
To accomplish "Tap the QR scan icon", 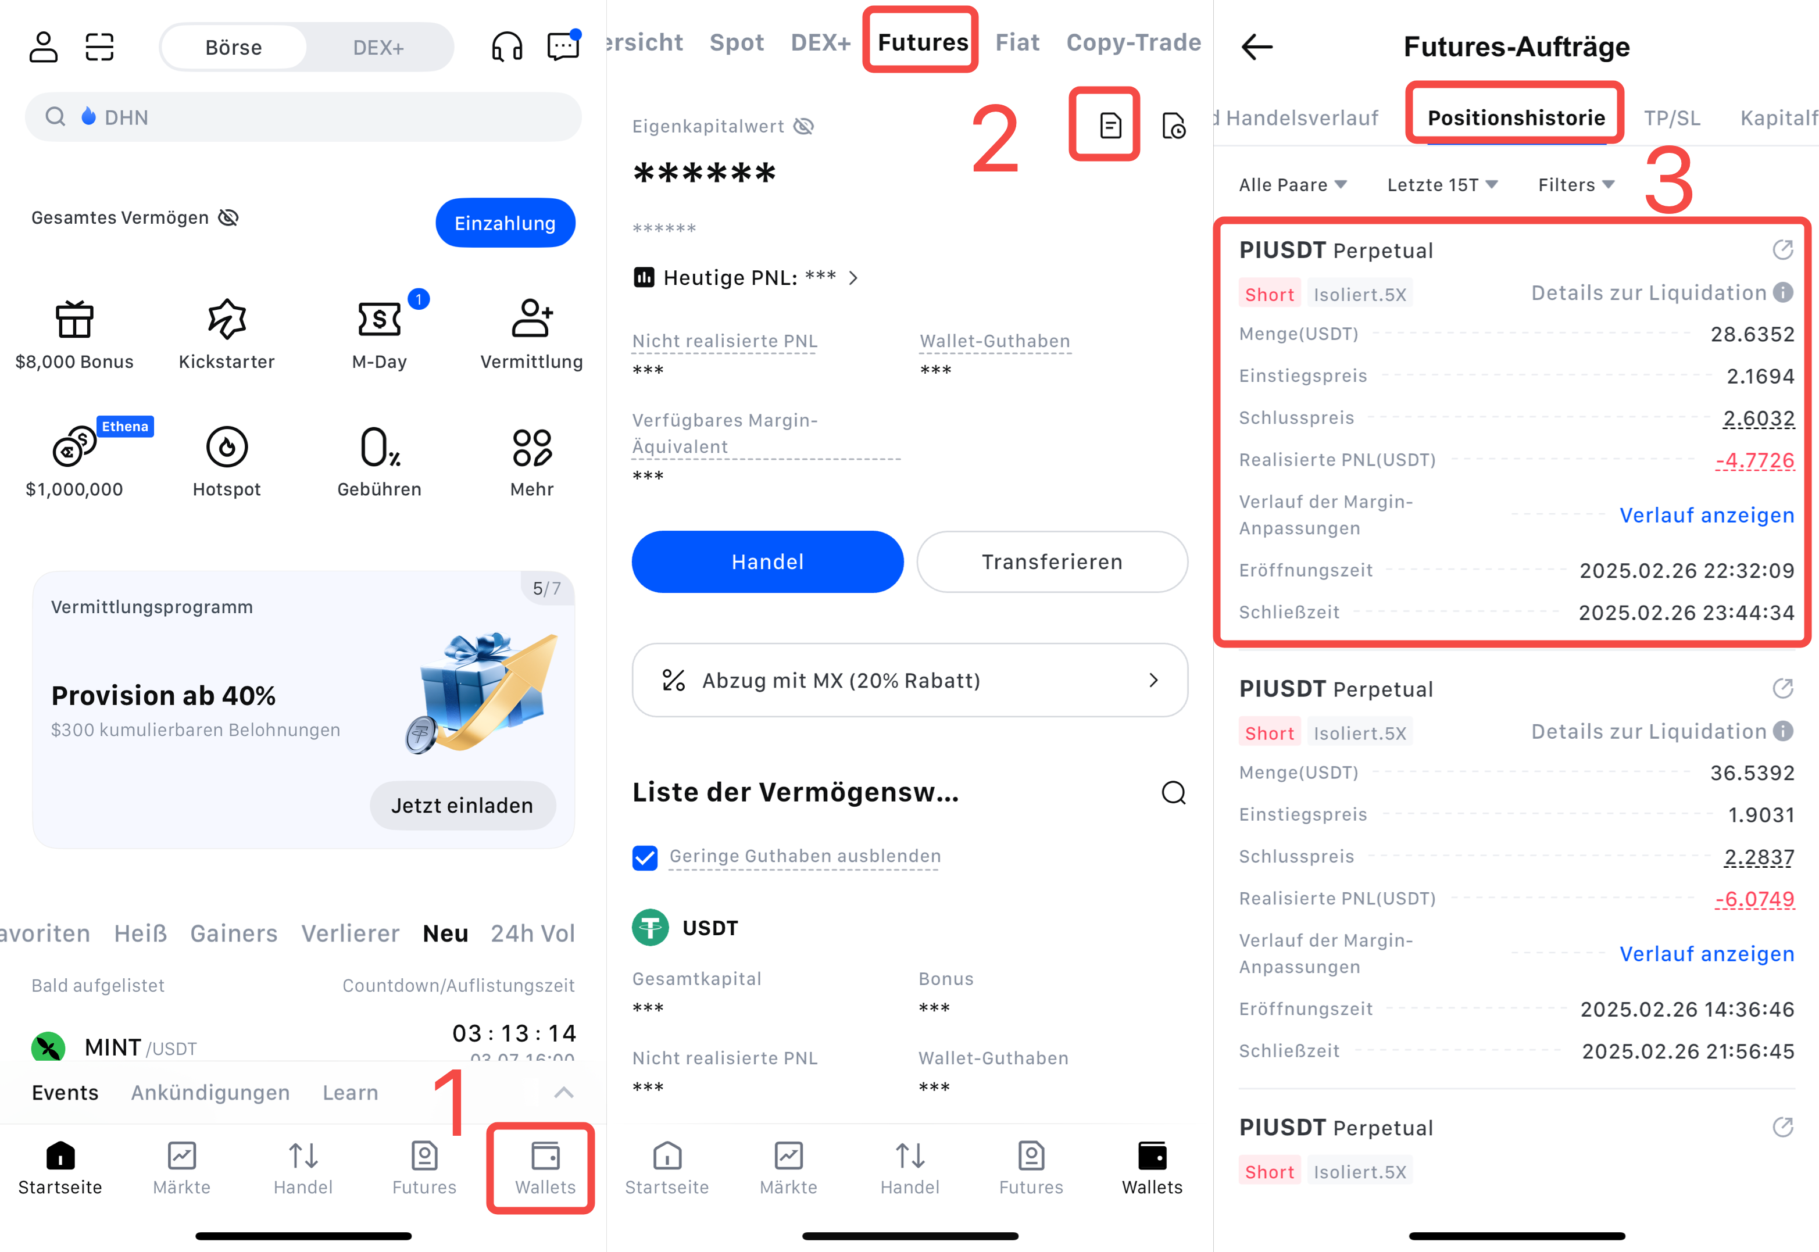I will tap(99, 47).
